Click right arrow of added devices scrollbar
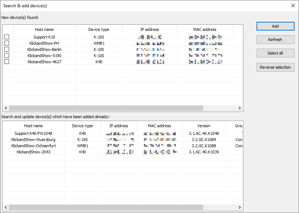 (239, 207)
